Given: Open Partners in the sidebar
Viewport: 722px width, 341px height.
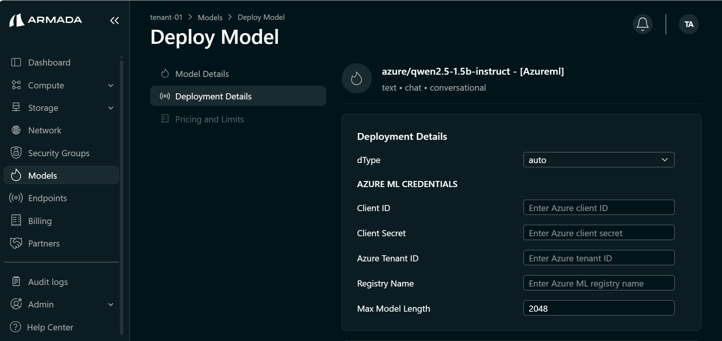Looking at the screenshot, I should pyautogui.click(x=61, y=243).
